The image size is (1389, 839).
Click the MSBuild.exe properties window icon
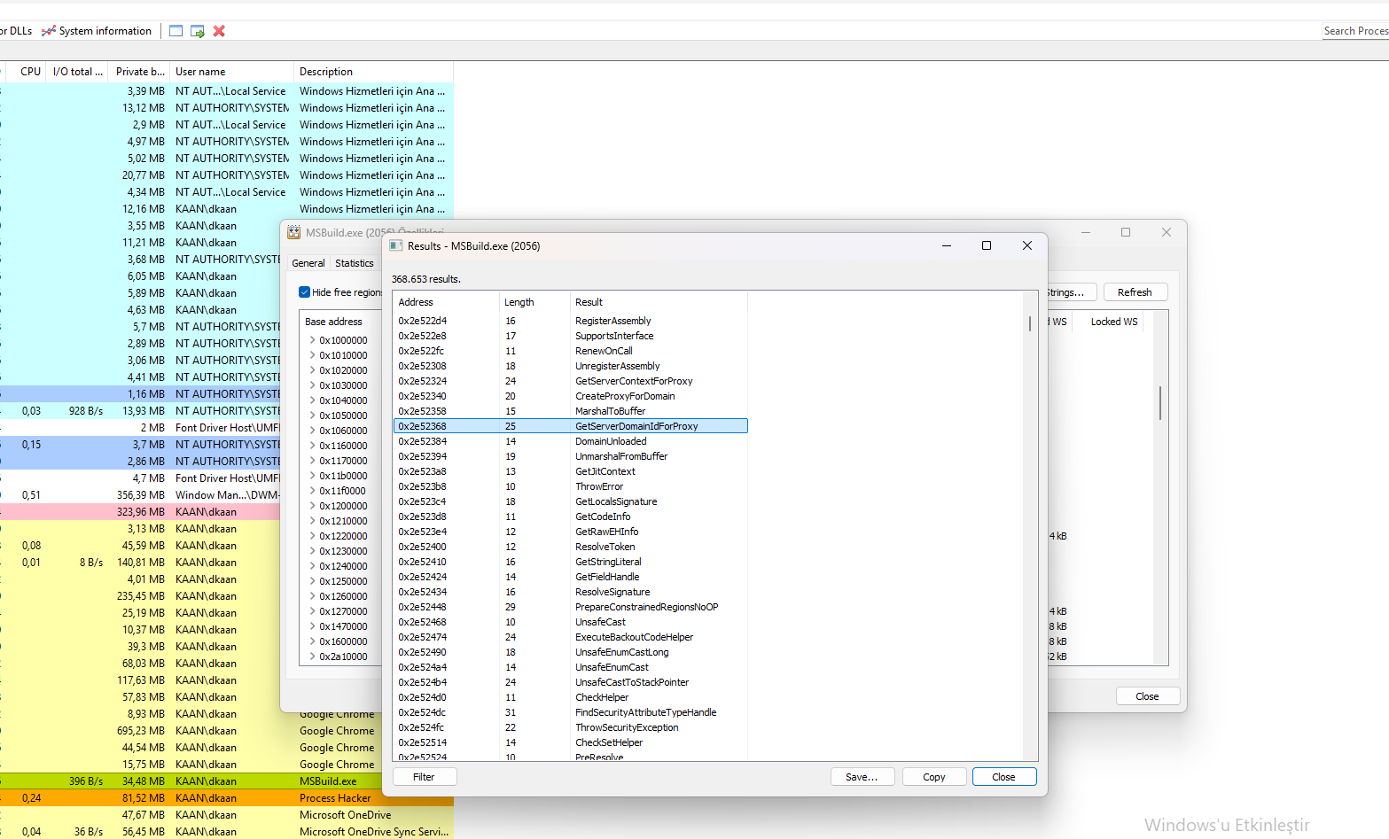coord(293,232)
